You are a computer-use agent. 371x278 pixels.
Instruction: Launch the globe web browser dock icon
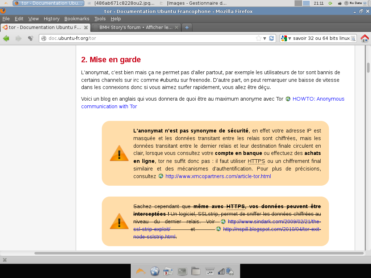[155, 271]
